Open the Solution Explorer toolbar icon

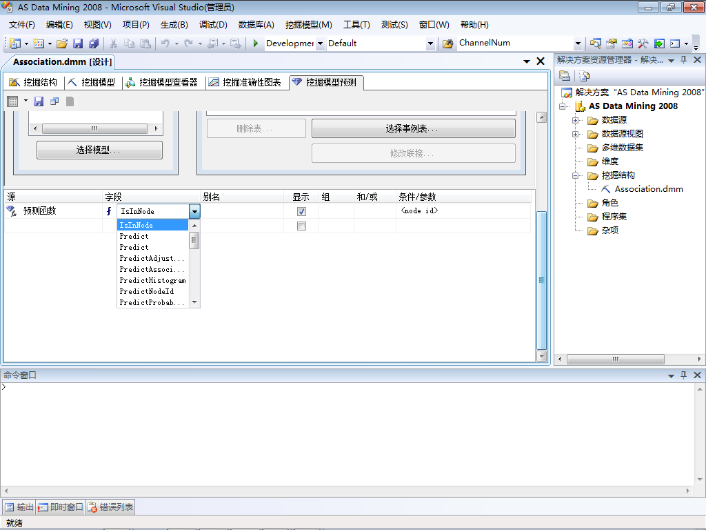(x=595, y=43)
